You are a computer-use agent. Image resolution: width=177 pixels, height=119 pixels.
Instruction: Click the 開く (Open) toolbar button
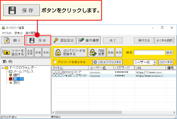(x=13, y=40)
